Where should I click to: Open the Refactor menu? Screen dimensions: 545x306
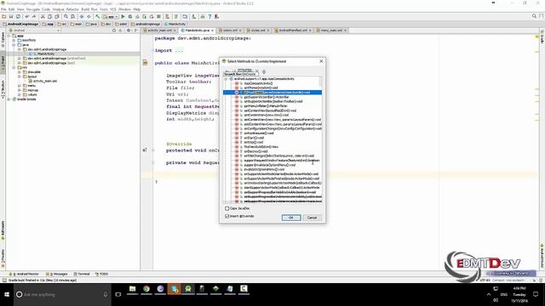(x=72, y=9)
